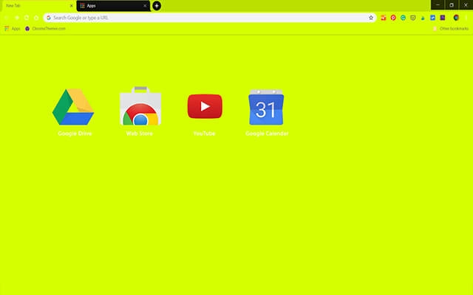
Task: Open Apps bookmark in bookmarks bar
Action: (13, 29)
